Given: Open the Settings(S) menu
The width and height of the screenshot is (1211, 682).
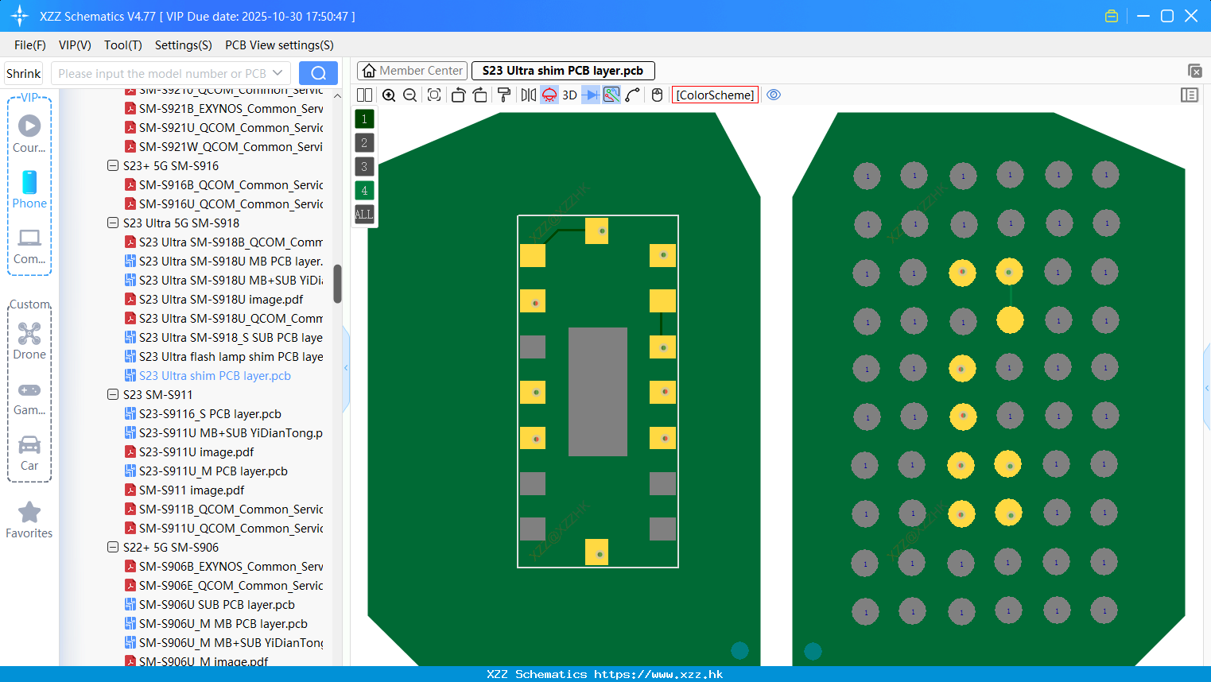Looking at the screenshot, I should [x=184, y=45].
